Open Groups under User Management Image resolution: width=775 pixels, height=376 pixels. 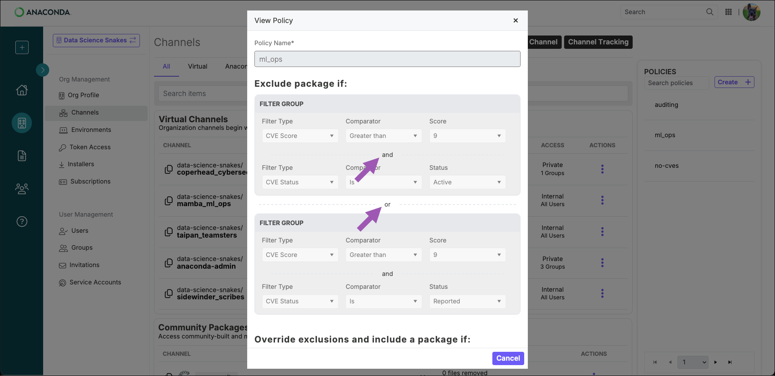76,248
